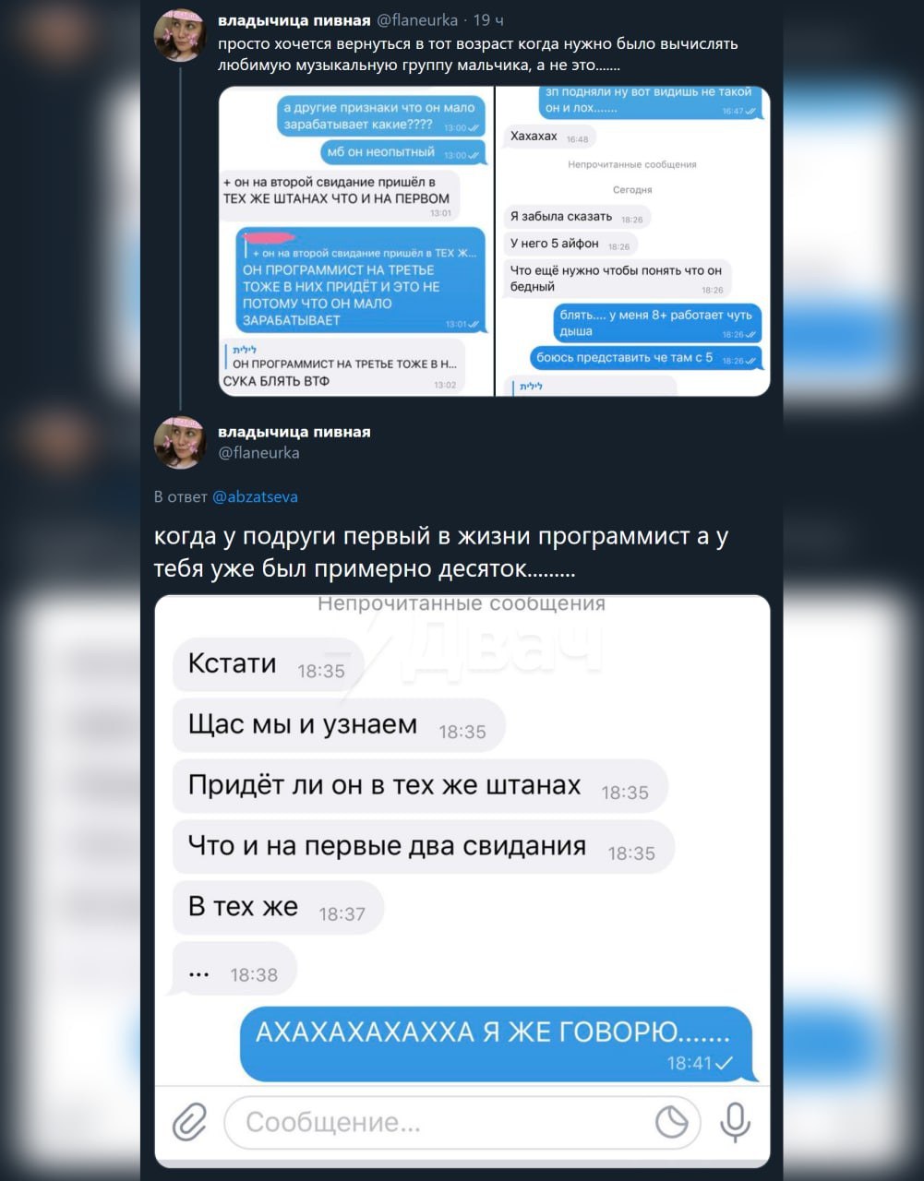Tap the microphone voice message icon
The width and height of the screenshot is (924, 1181).
[735, 1122]
